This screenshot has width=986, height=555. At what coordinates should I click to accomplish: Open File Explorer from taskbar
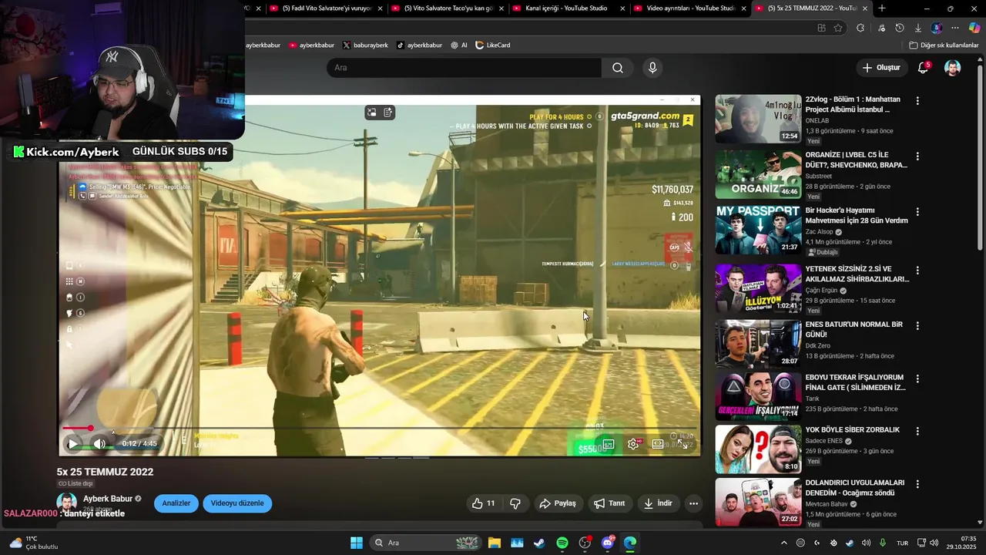click(494, 543)
